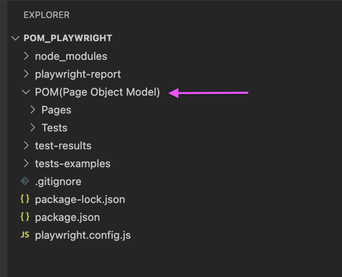Collapse the POM(Page Object Model) chevron
The width and height of the screenshot is (342, 277).
tap(26, 92)
